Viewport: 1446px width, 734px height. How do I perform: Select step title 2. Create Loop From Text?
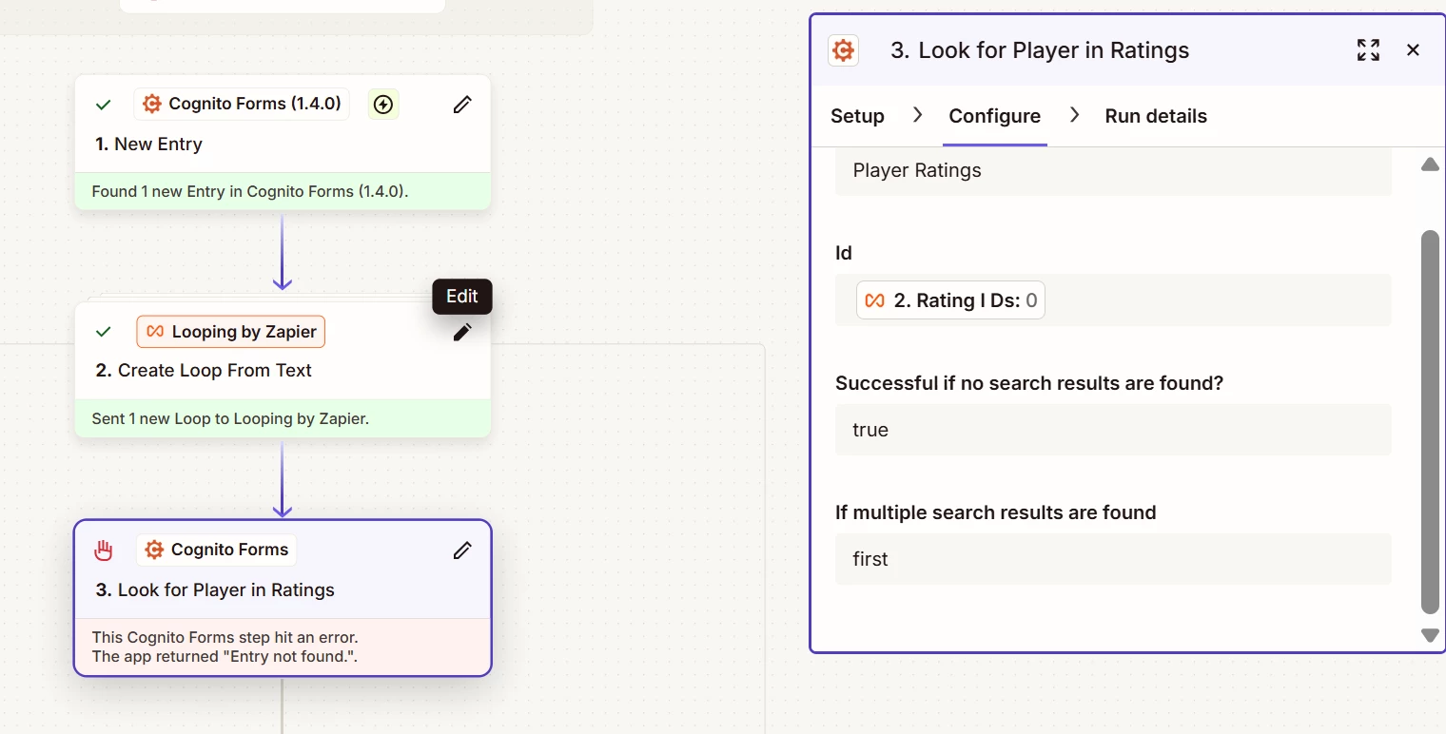[204, 371]
